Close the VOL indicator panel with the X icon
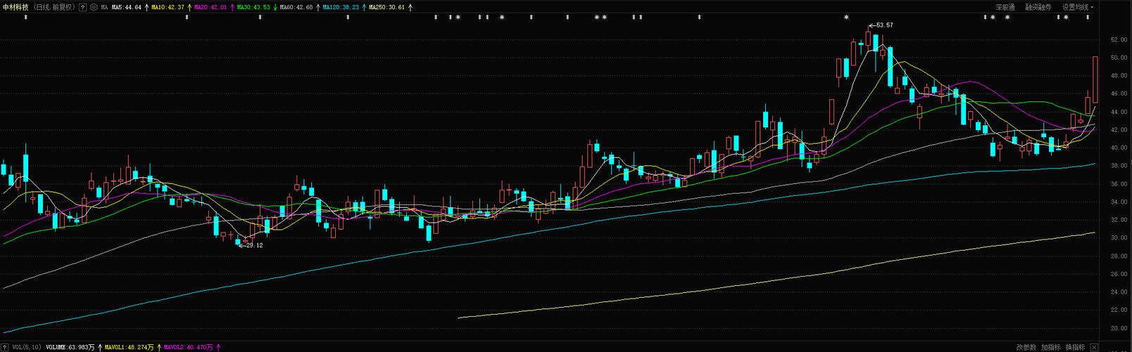Viewport: 1132px width, 352px height. point(1094,347)
